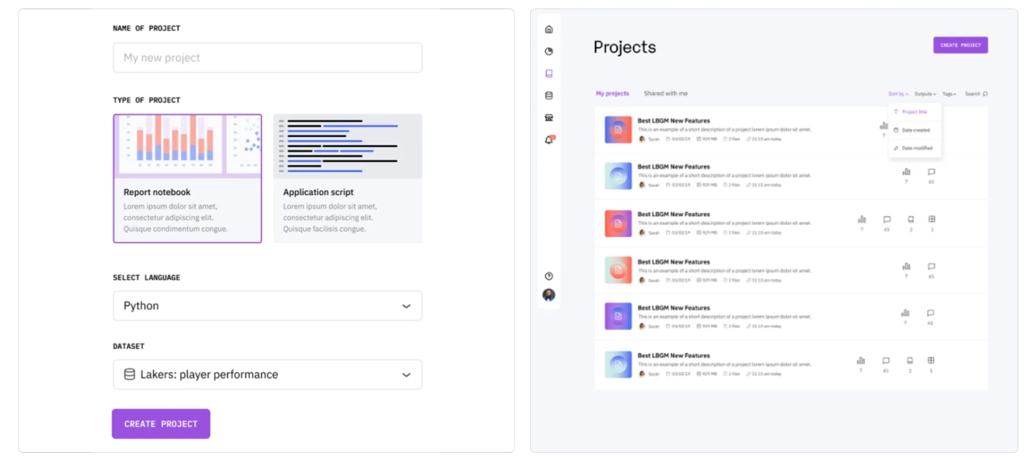Open the Outputs filter dropdown
The width and height of the screenshot is (1036, 461).
pyautogui.click(x=925, y=94)
